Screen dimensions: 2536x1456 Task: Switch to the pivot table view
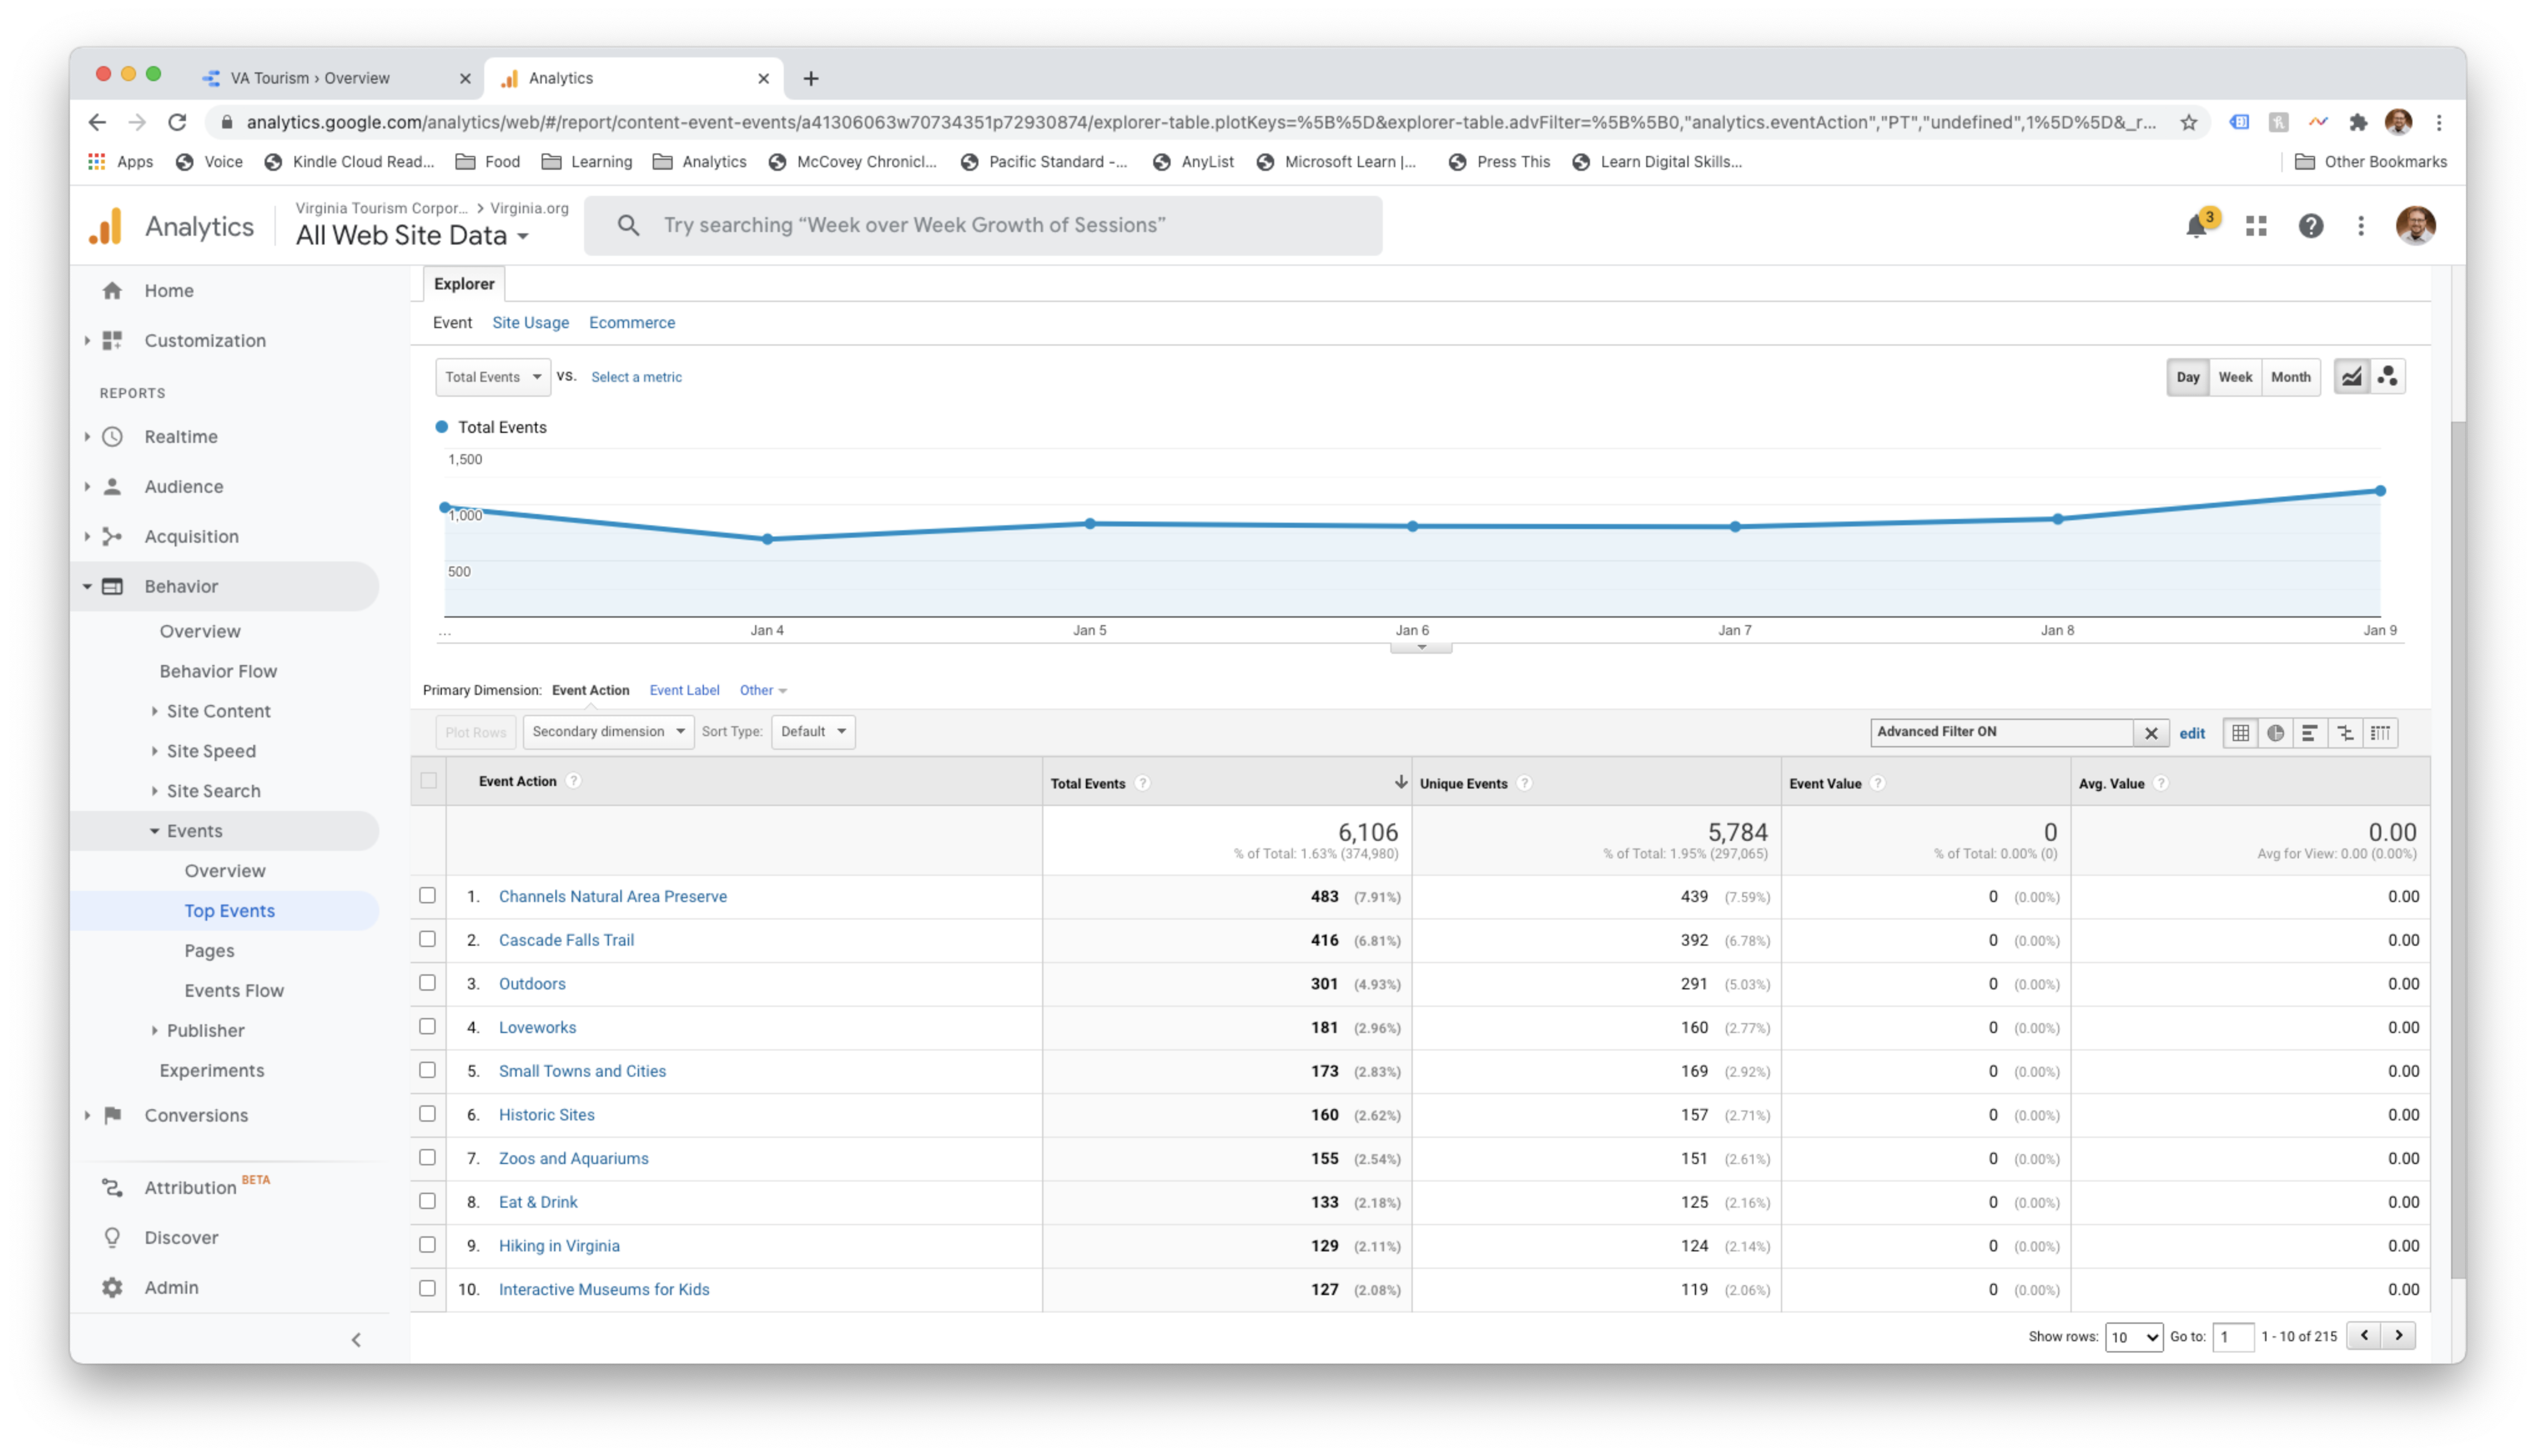pos(2382,733)
